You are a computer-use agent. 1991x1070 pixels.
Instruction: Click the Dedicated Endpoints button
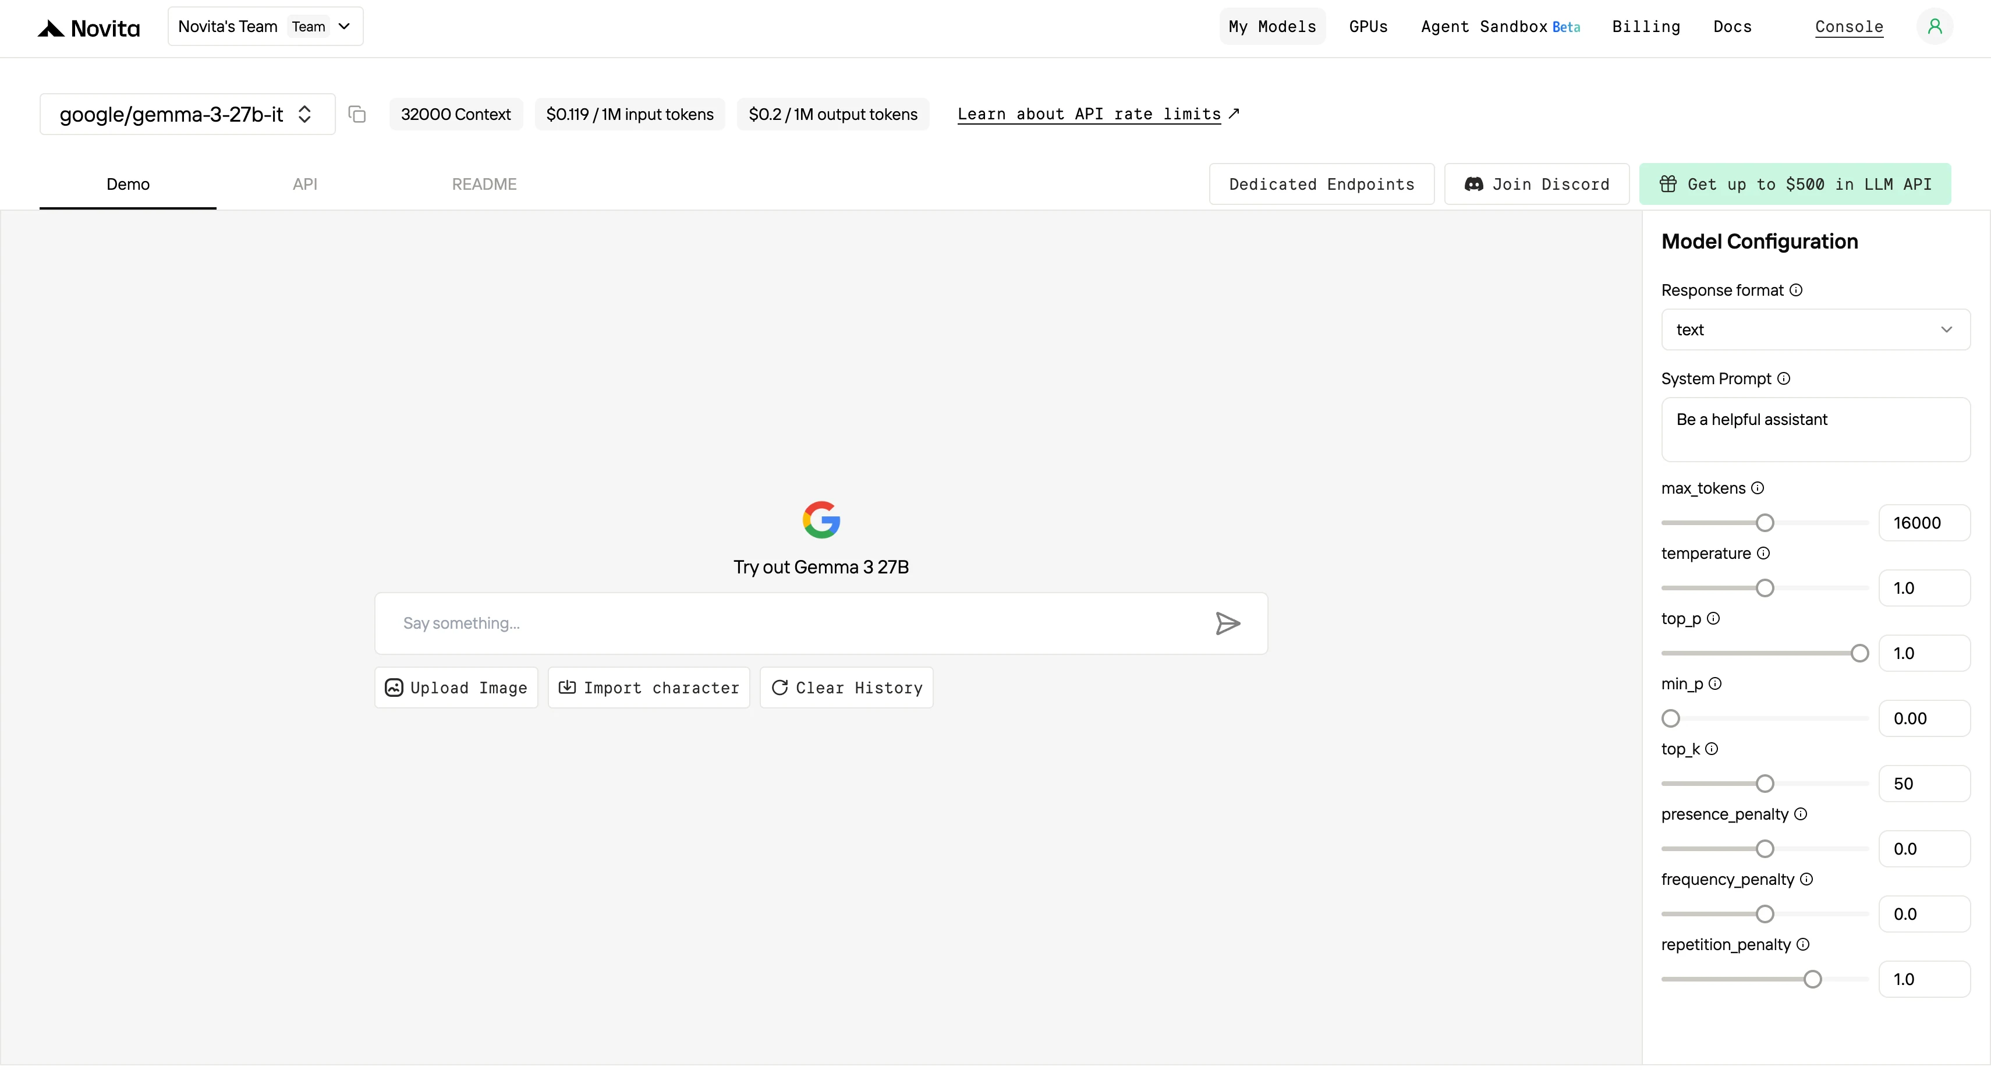click(x=1322, y=185)
